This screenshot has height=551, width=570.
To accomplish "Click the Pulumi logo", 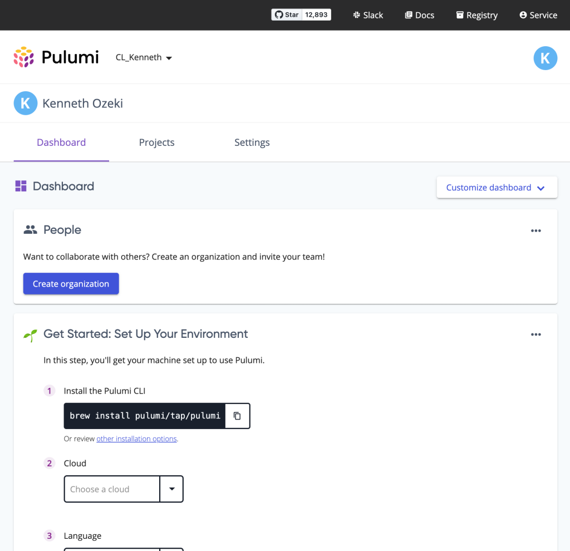I will (56, 57).
